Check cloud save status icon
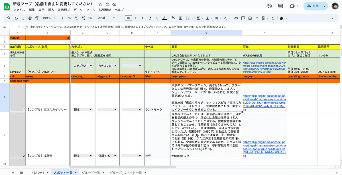 click(x=114, y=5)
